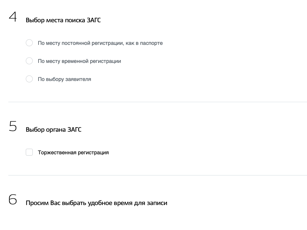
Task: Click the 'как в паспорте' words
Action: coord(144,43)
